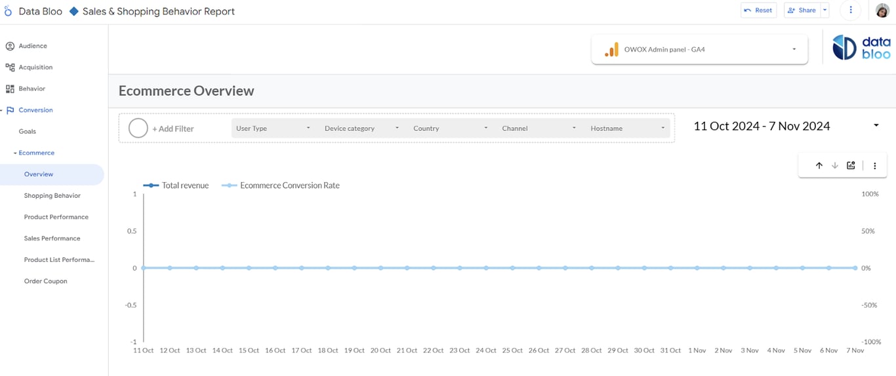Open the date range picker dropdown
The width and height of the screenshot is (896, 376).
pyautogui.click(x=876, y=126)
